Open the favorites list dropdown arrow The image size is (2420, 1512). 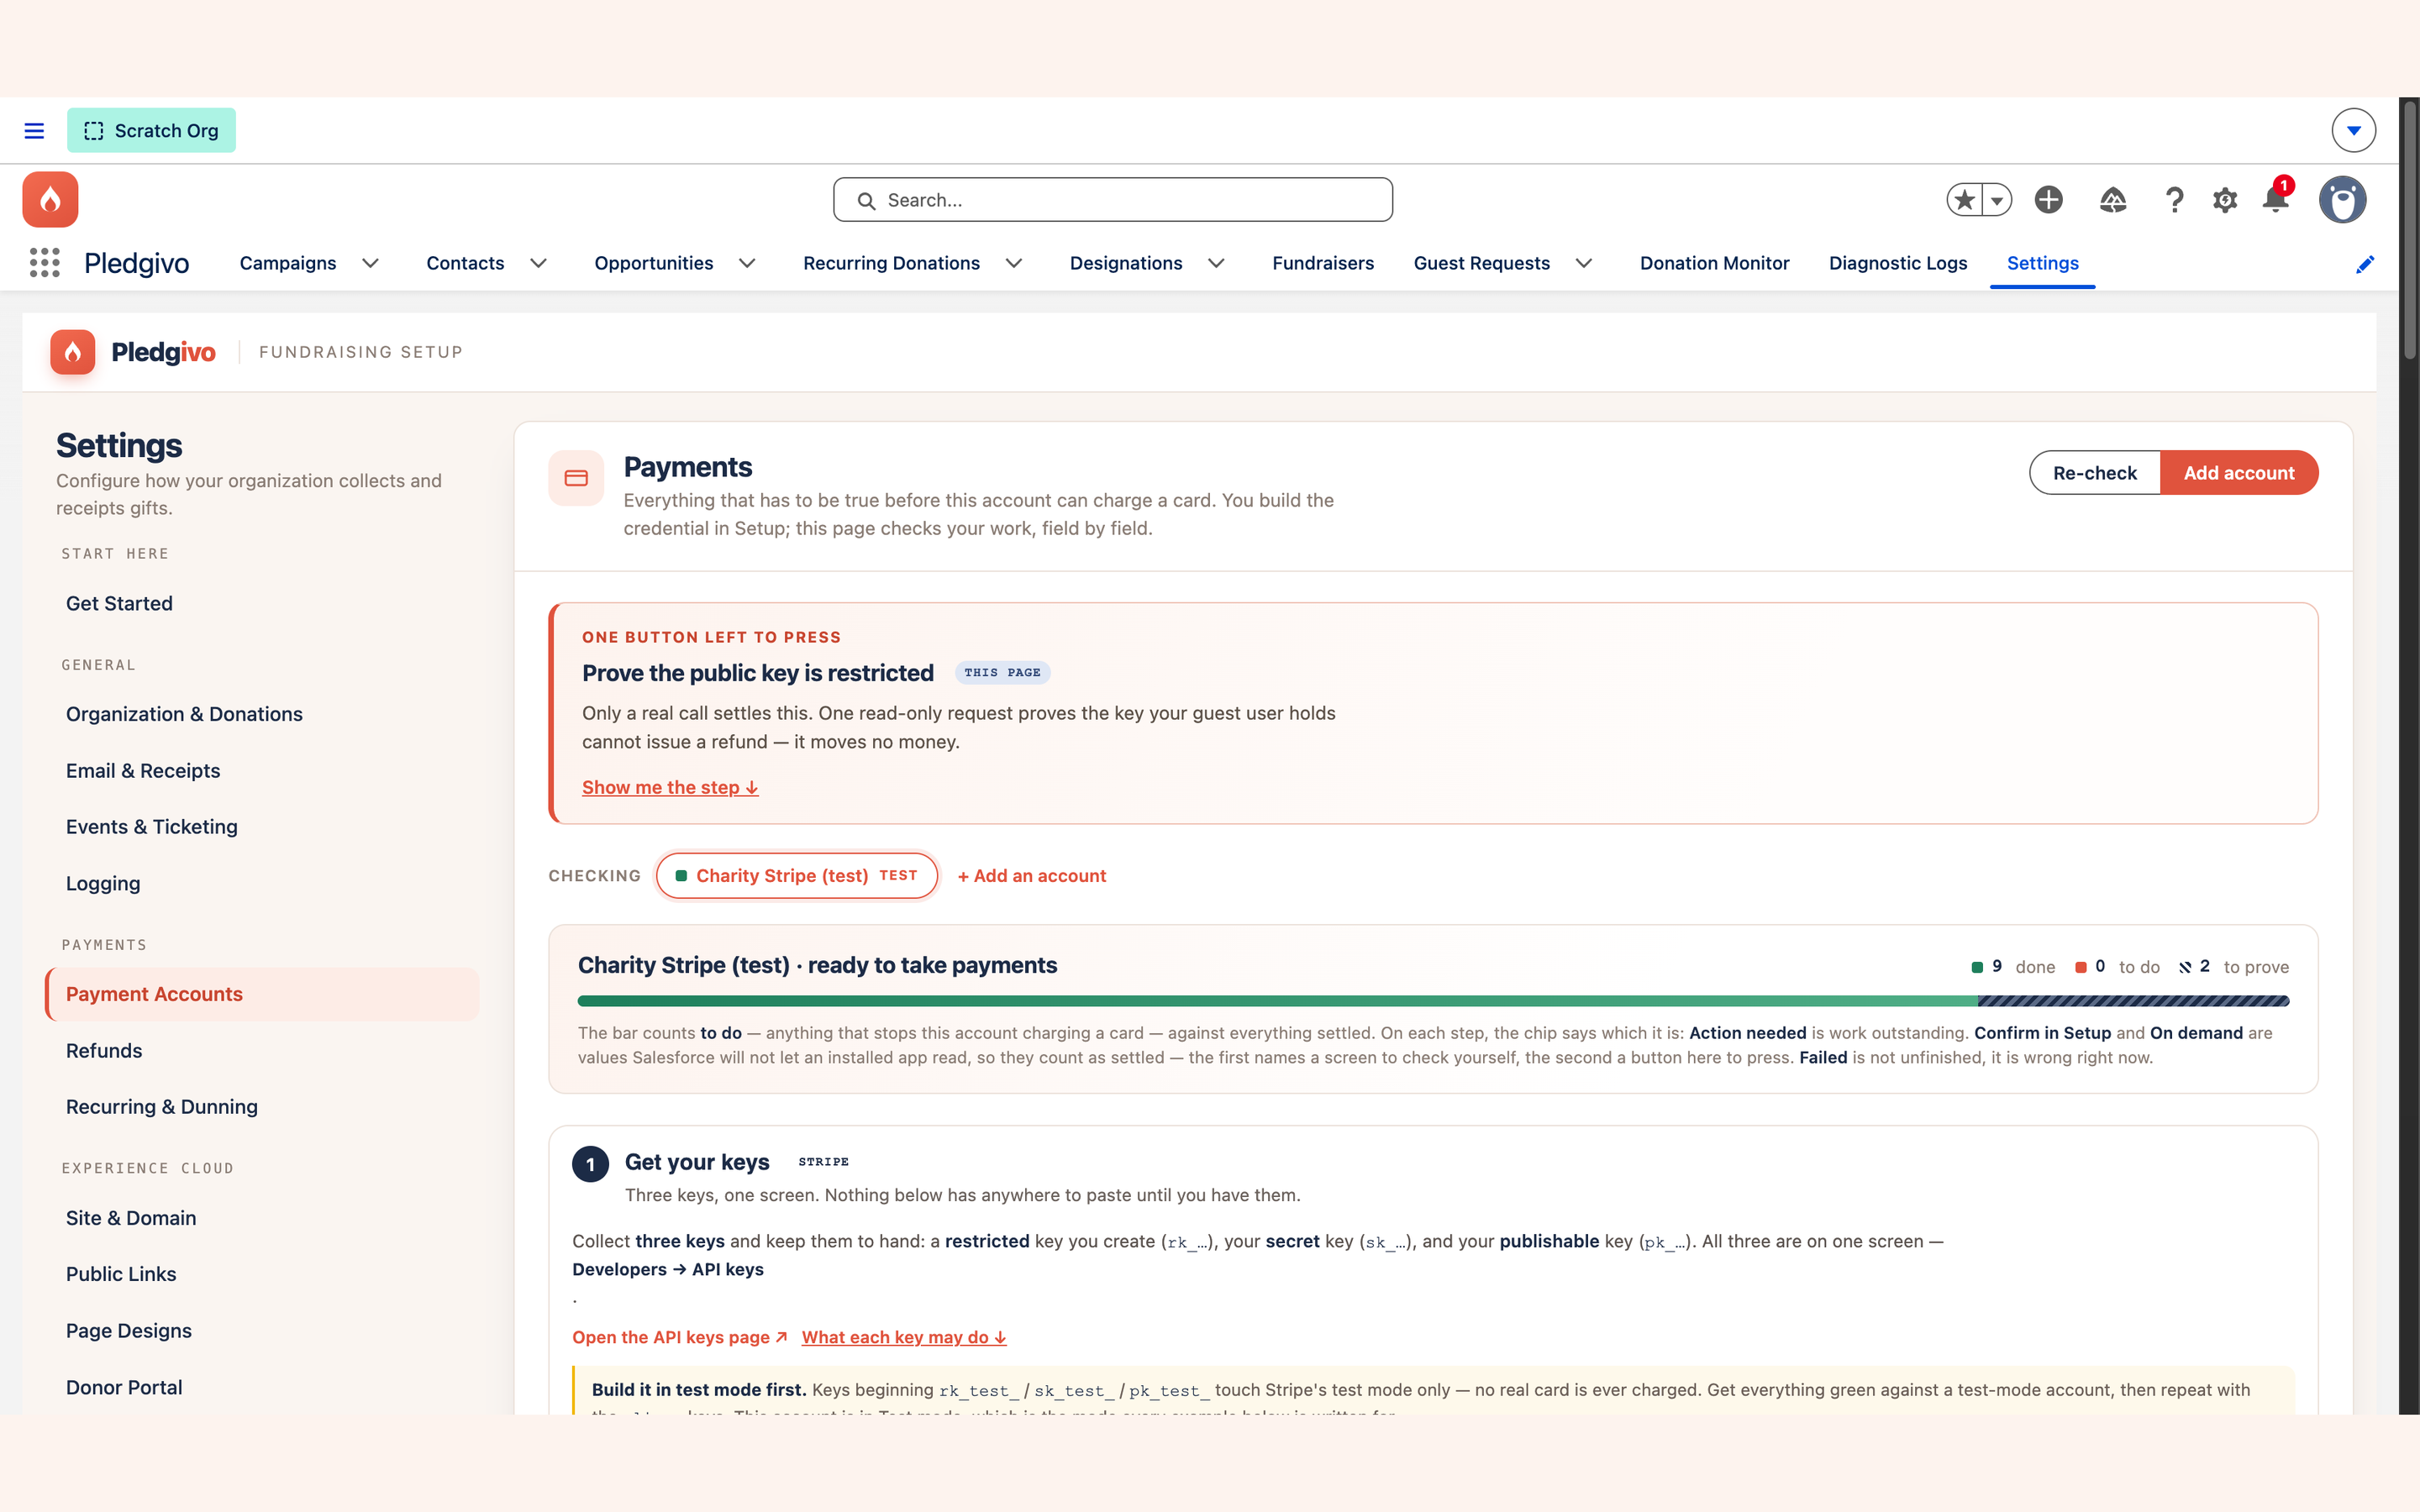click(1997, 200)
